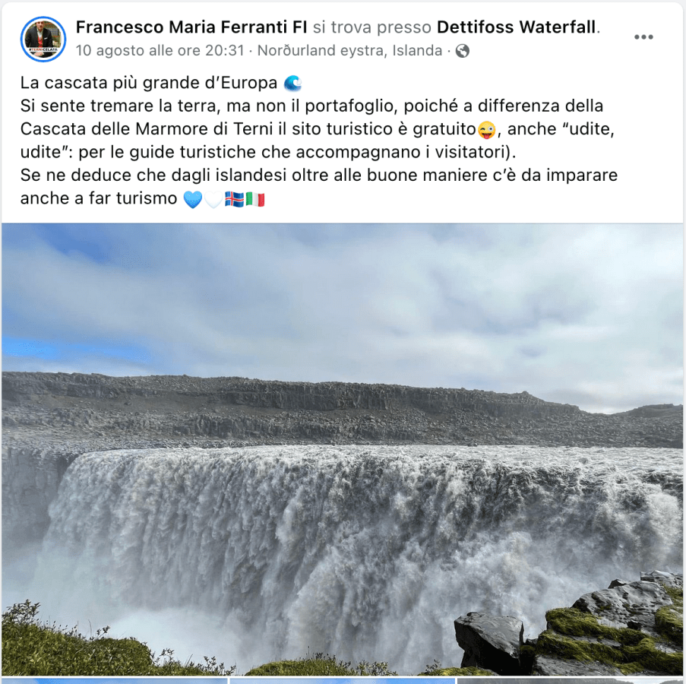Click the 'Norðurland eystra, Islanda' location text
Viewport: 686px width, 684px height.
pyautogui.click(x=349, y=51)
